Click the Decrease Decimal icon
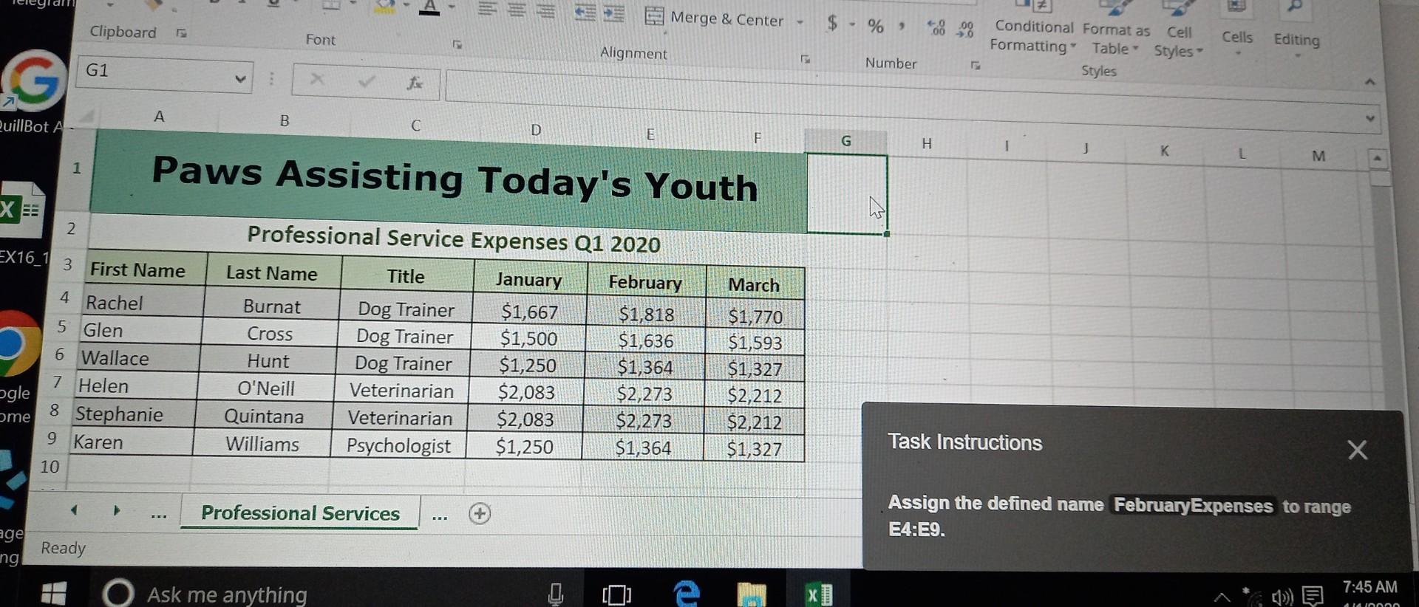This screenshot has width=1419, height=607. [x=965, y=30]
